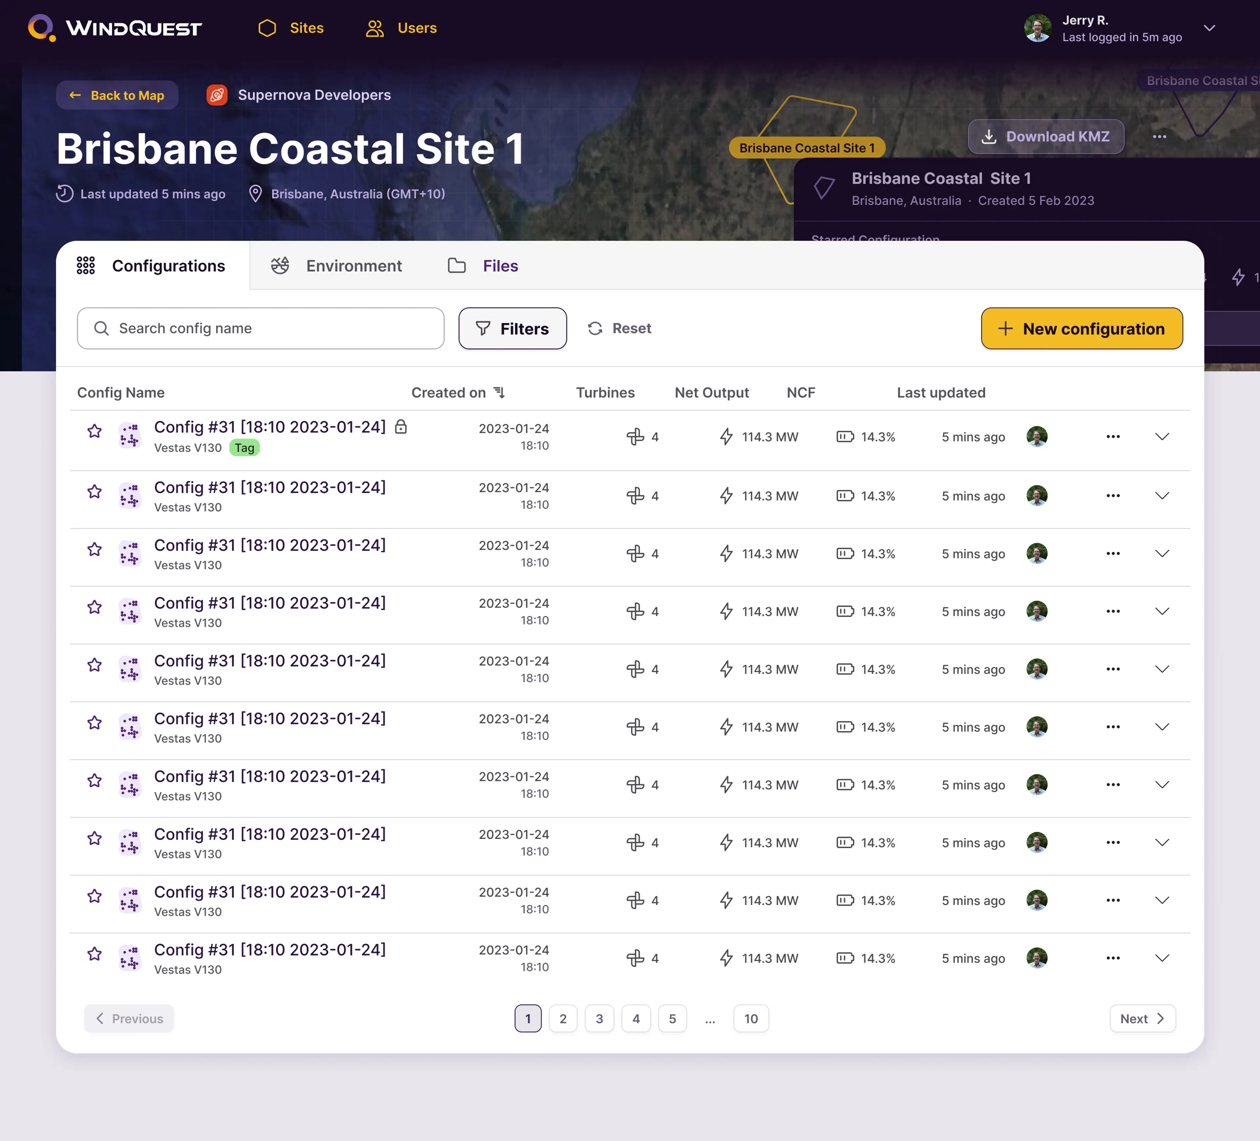The height and width of the screenshot is (1141, 1260).
Task: Expand the first configuration row details
Action: (1161, 437)
